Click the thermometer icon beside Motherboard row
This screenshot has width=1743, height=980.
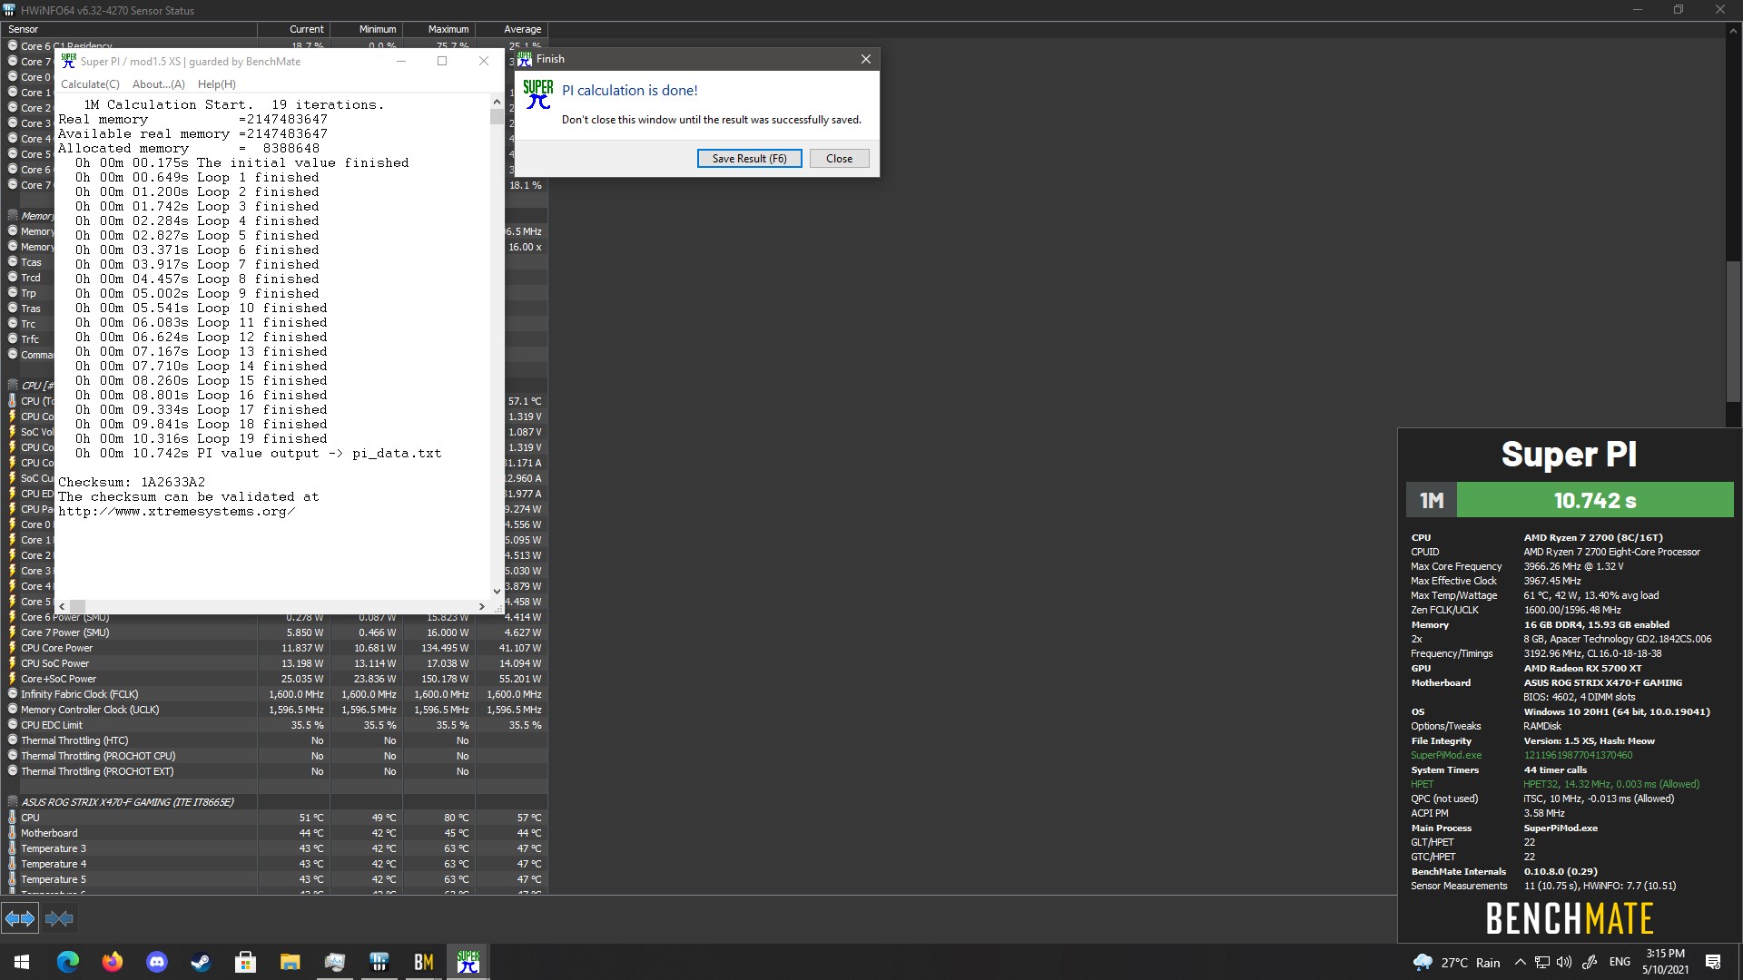tap(13, 833)
